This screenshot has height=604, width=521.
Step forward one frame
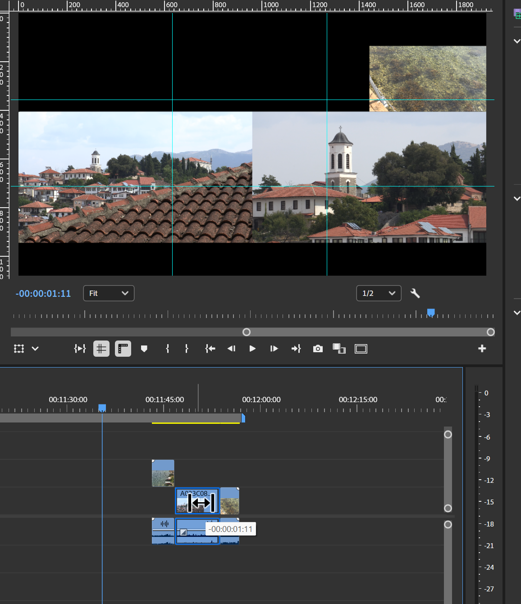pyautogui.click(x=274, y=348)
